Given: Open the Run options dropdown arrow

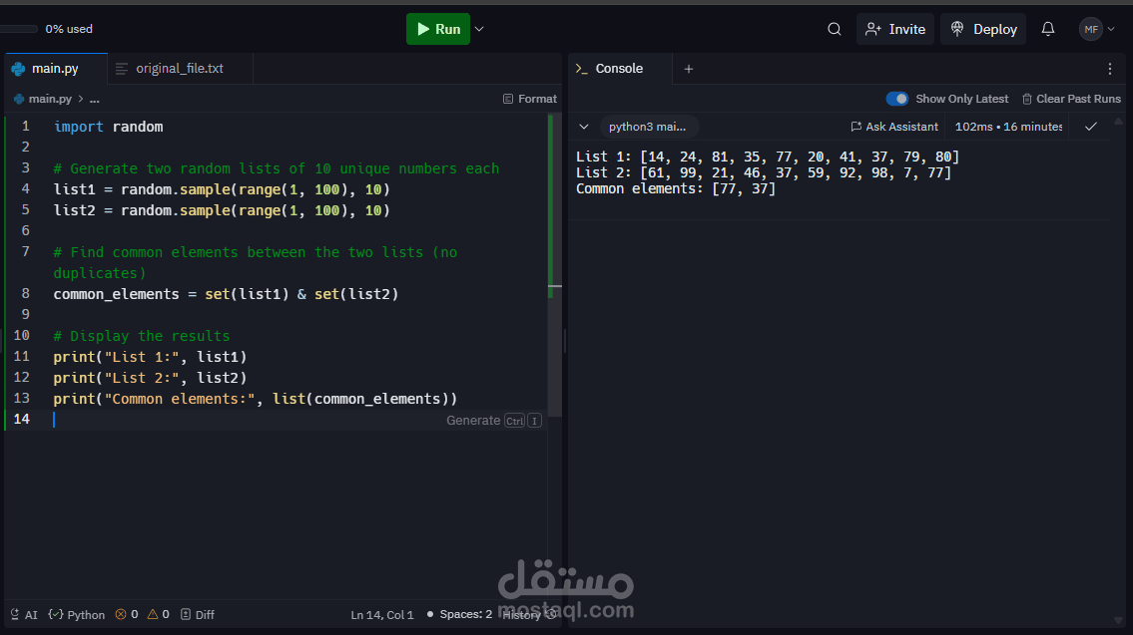Looking at the screenshot, I should click(479, 29).
